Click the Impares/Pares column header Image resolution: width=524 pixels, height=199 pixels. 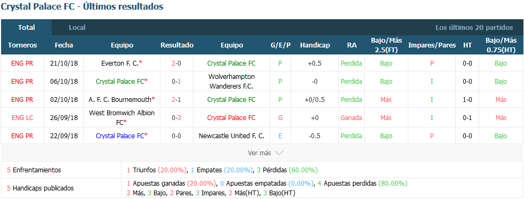[x=432, y=45]
